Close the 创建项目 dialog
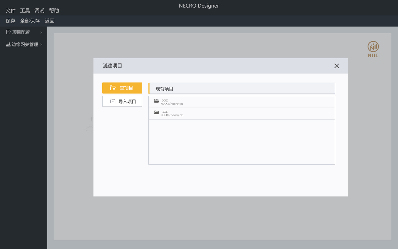The image size is (398, 249). [x=337, y=66]
